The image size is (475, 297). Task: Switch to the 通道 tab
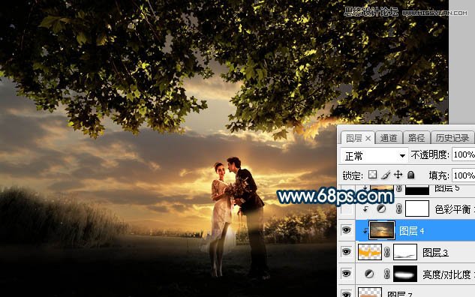pos(389,138)
